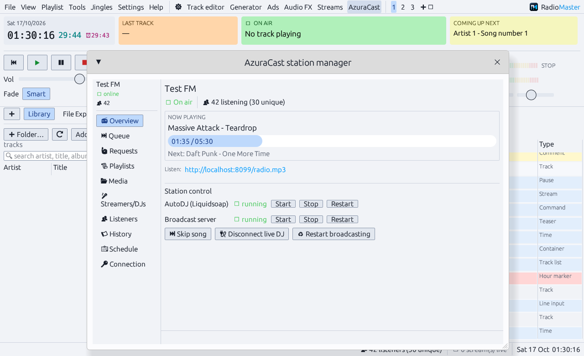Open the History section
This screenshot has height=356, width=584.
116,234
